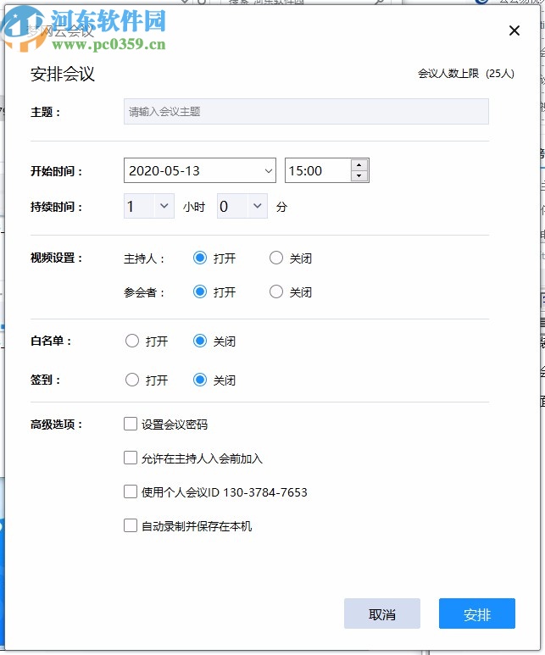Turn on the whitelist 打开 option
The width and height of the screenshot is (545, 655).
click(x=132, y=341)
